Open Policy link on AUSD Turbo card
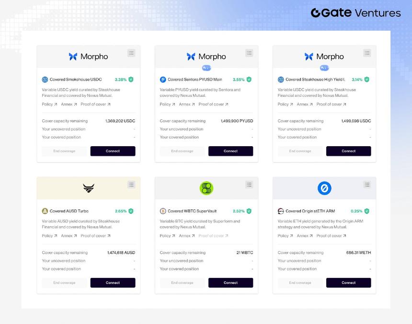 tap(49, 236)
